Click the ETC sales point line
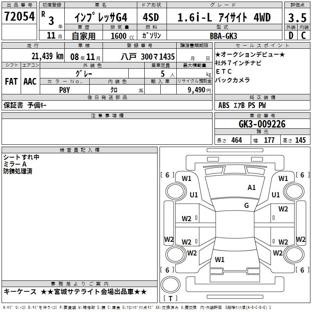The image size is (312, 312). click(224, 71)
